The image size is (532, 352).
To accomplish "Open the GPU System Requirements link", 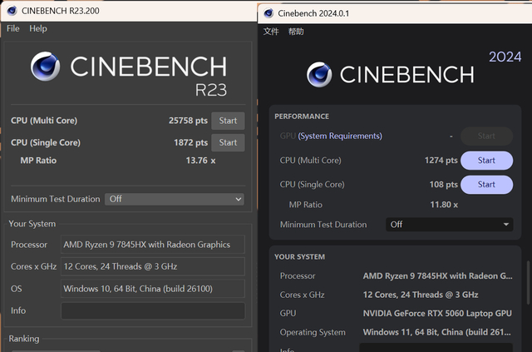I will pyautogui.click(x=340, y=136).
